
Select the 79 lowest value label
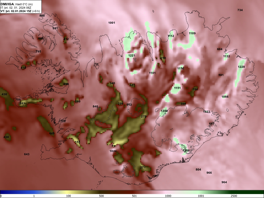point(113,146)
